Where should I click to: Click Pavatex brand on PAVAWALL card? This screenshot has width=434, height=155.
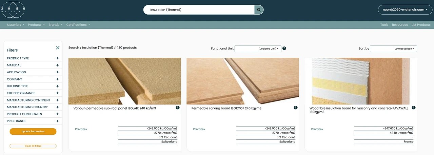pos(317,129)
